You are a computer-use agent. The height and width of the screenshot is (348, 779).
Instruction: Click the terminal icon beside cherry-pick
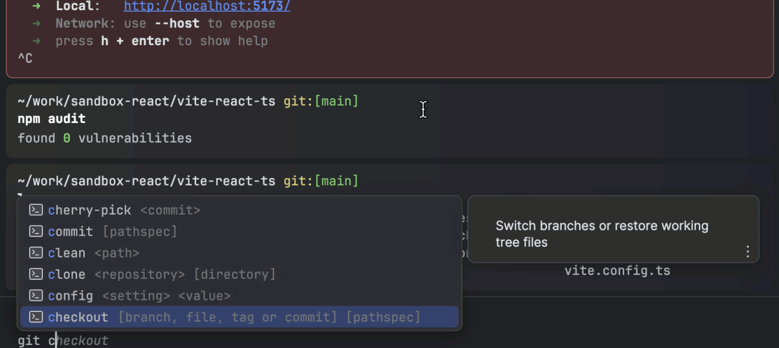(x=36, y=210)
